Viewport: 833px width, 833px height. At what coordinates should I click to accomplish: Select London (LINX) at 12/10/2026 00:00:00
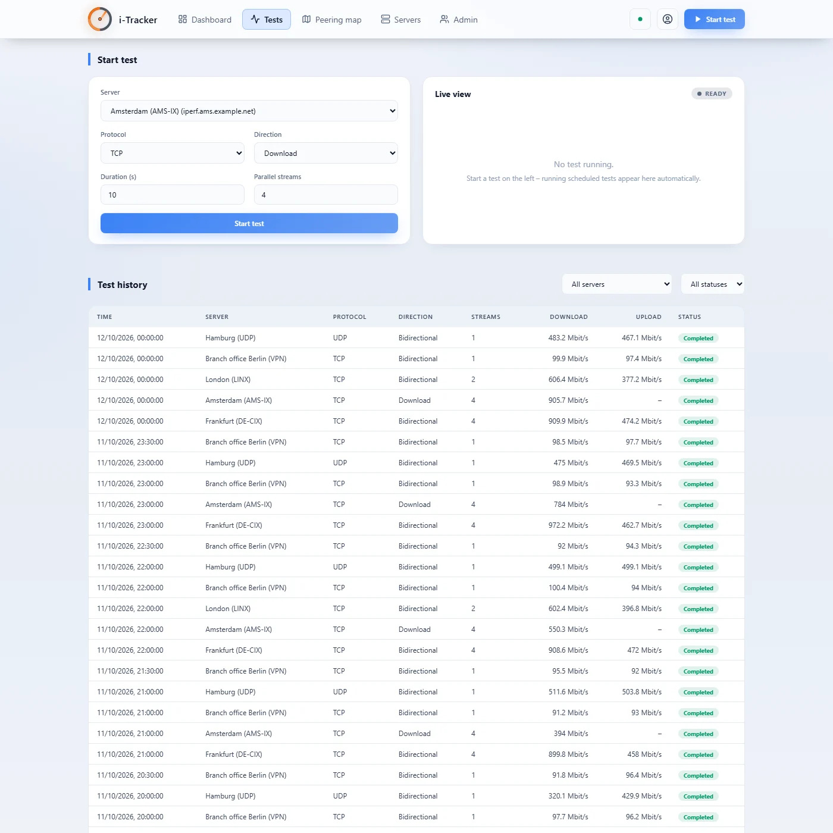click(x=228, y=379)
